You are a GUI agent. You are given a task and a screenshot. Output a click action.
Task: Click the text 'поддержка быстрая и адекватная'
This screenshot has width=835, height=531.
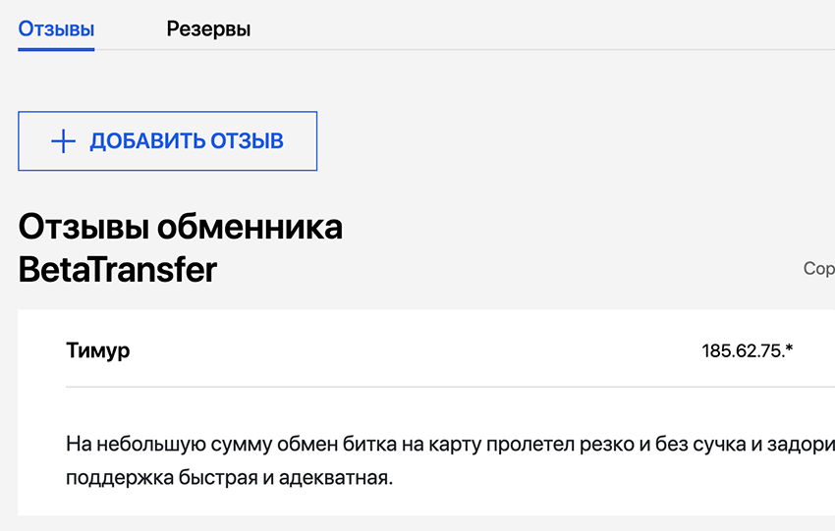(228, 479)
